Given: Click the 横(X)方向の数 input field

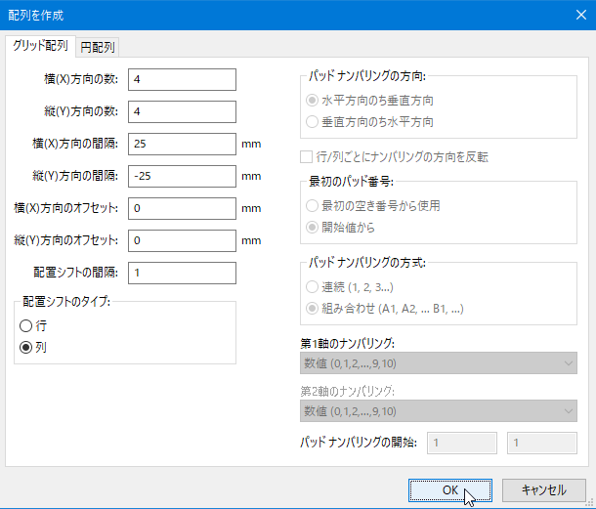Looking at the screenshot, I should [x=182, y=79].
